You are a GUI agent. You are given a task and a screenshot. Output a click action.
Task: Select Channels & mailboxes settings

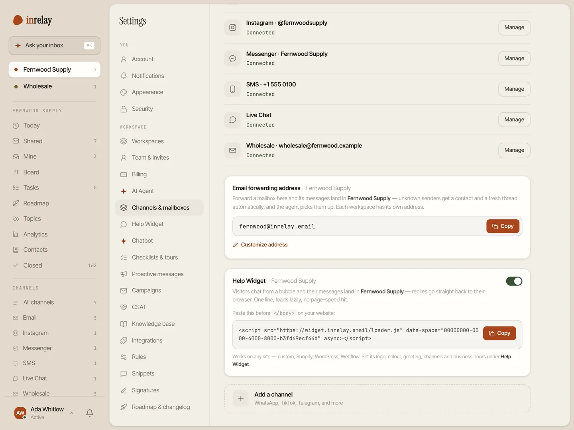159,208
